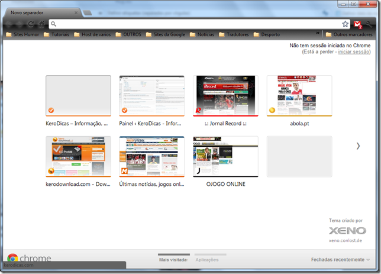
Task: Open the abola.pt thumbnail
Action: point(299,96)
